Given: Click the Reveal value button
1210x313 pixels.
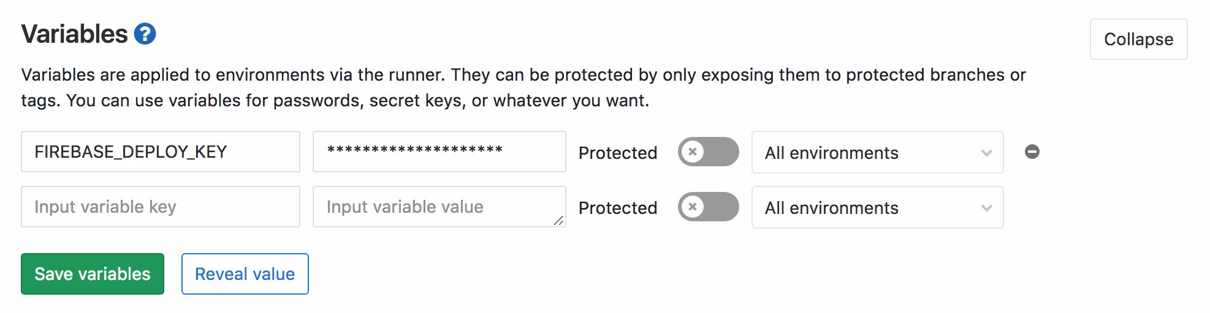Looking at the screenshot, I should point(245,274).
